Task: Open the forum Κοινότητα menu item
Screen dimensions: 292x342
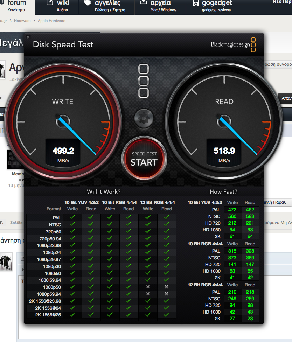Action: click(x=16, y=6)
